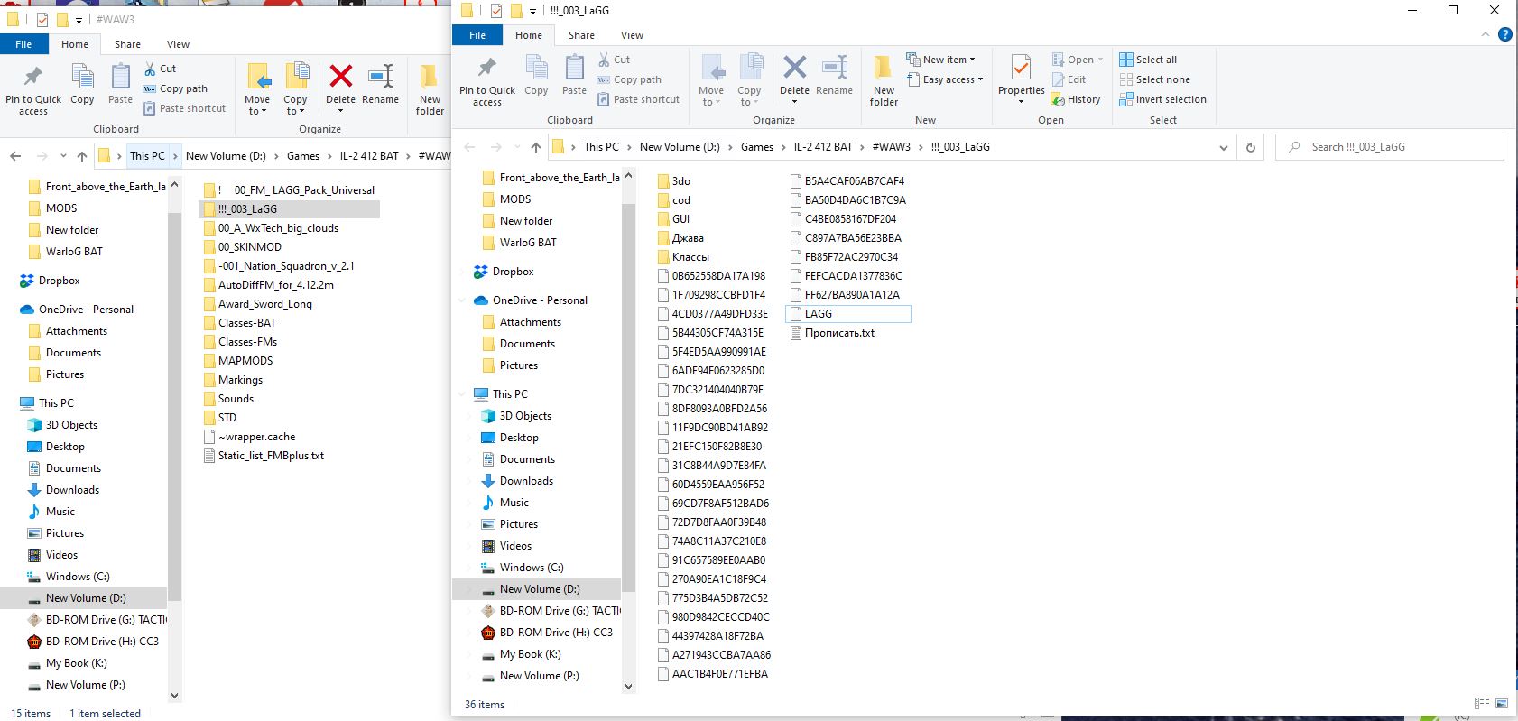
Task: Open the File tab in the #WAW3 window
Action: pos(23,44)
